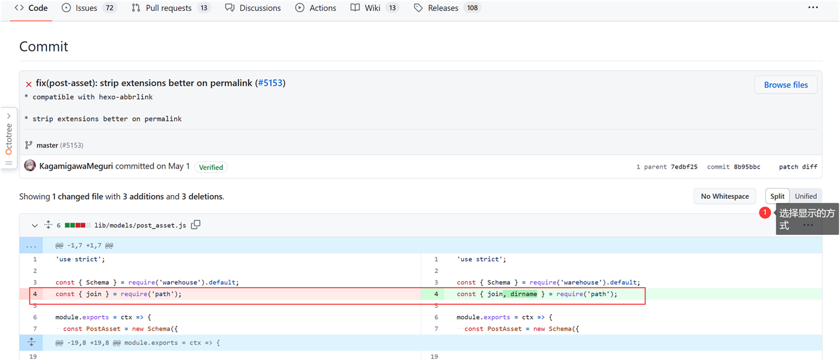
Task: Click the Browse files button
Action: (785, 85)
